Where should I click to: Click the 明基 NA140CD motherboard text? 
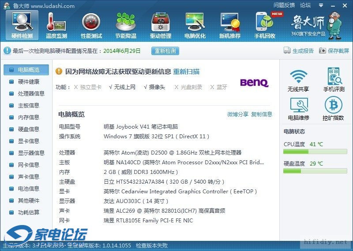(x=184, y=162)
